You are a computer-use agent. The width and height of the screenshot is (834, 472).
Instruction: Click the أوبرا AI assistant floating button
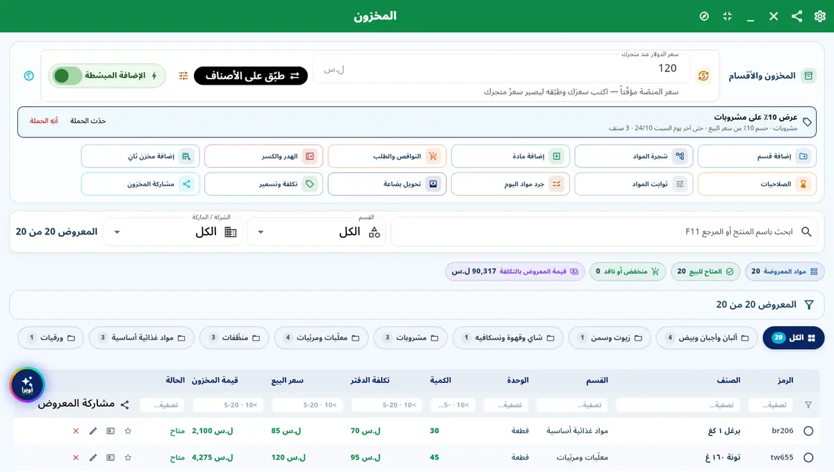click(x=27, y=385)
